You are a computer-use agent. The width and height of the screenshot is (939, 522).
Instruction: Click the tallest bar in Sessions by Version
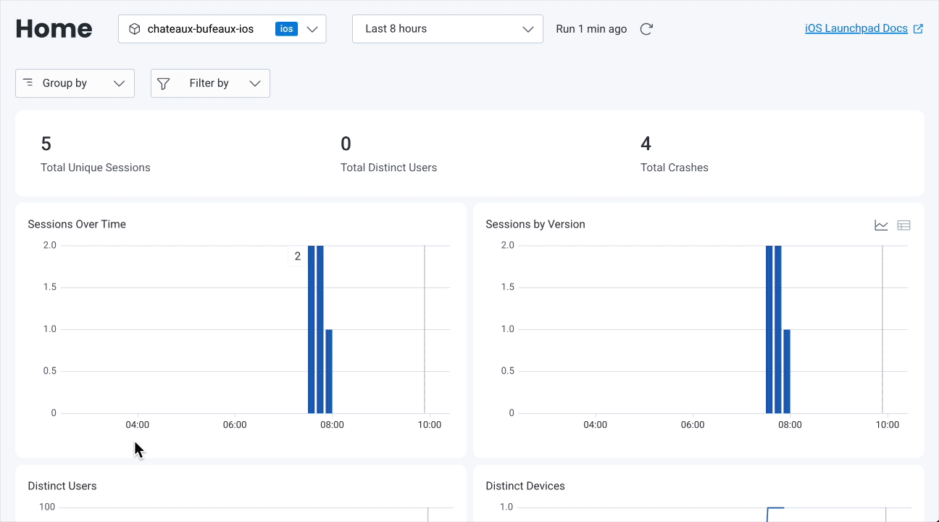(x=769, y=330)
